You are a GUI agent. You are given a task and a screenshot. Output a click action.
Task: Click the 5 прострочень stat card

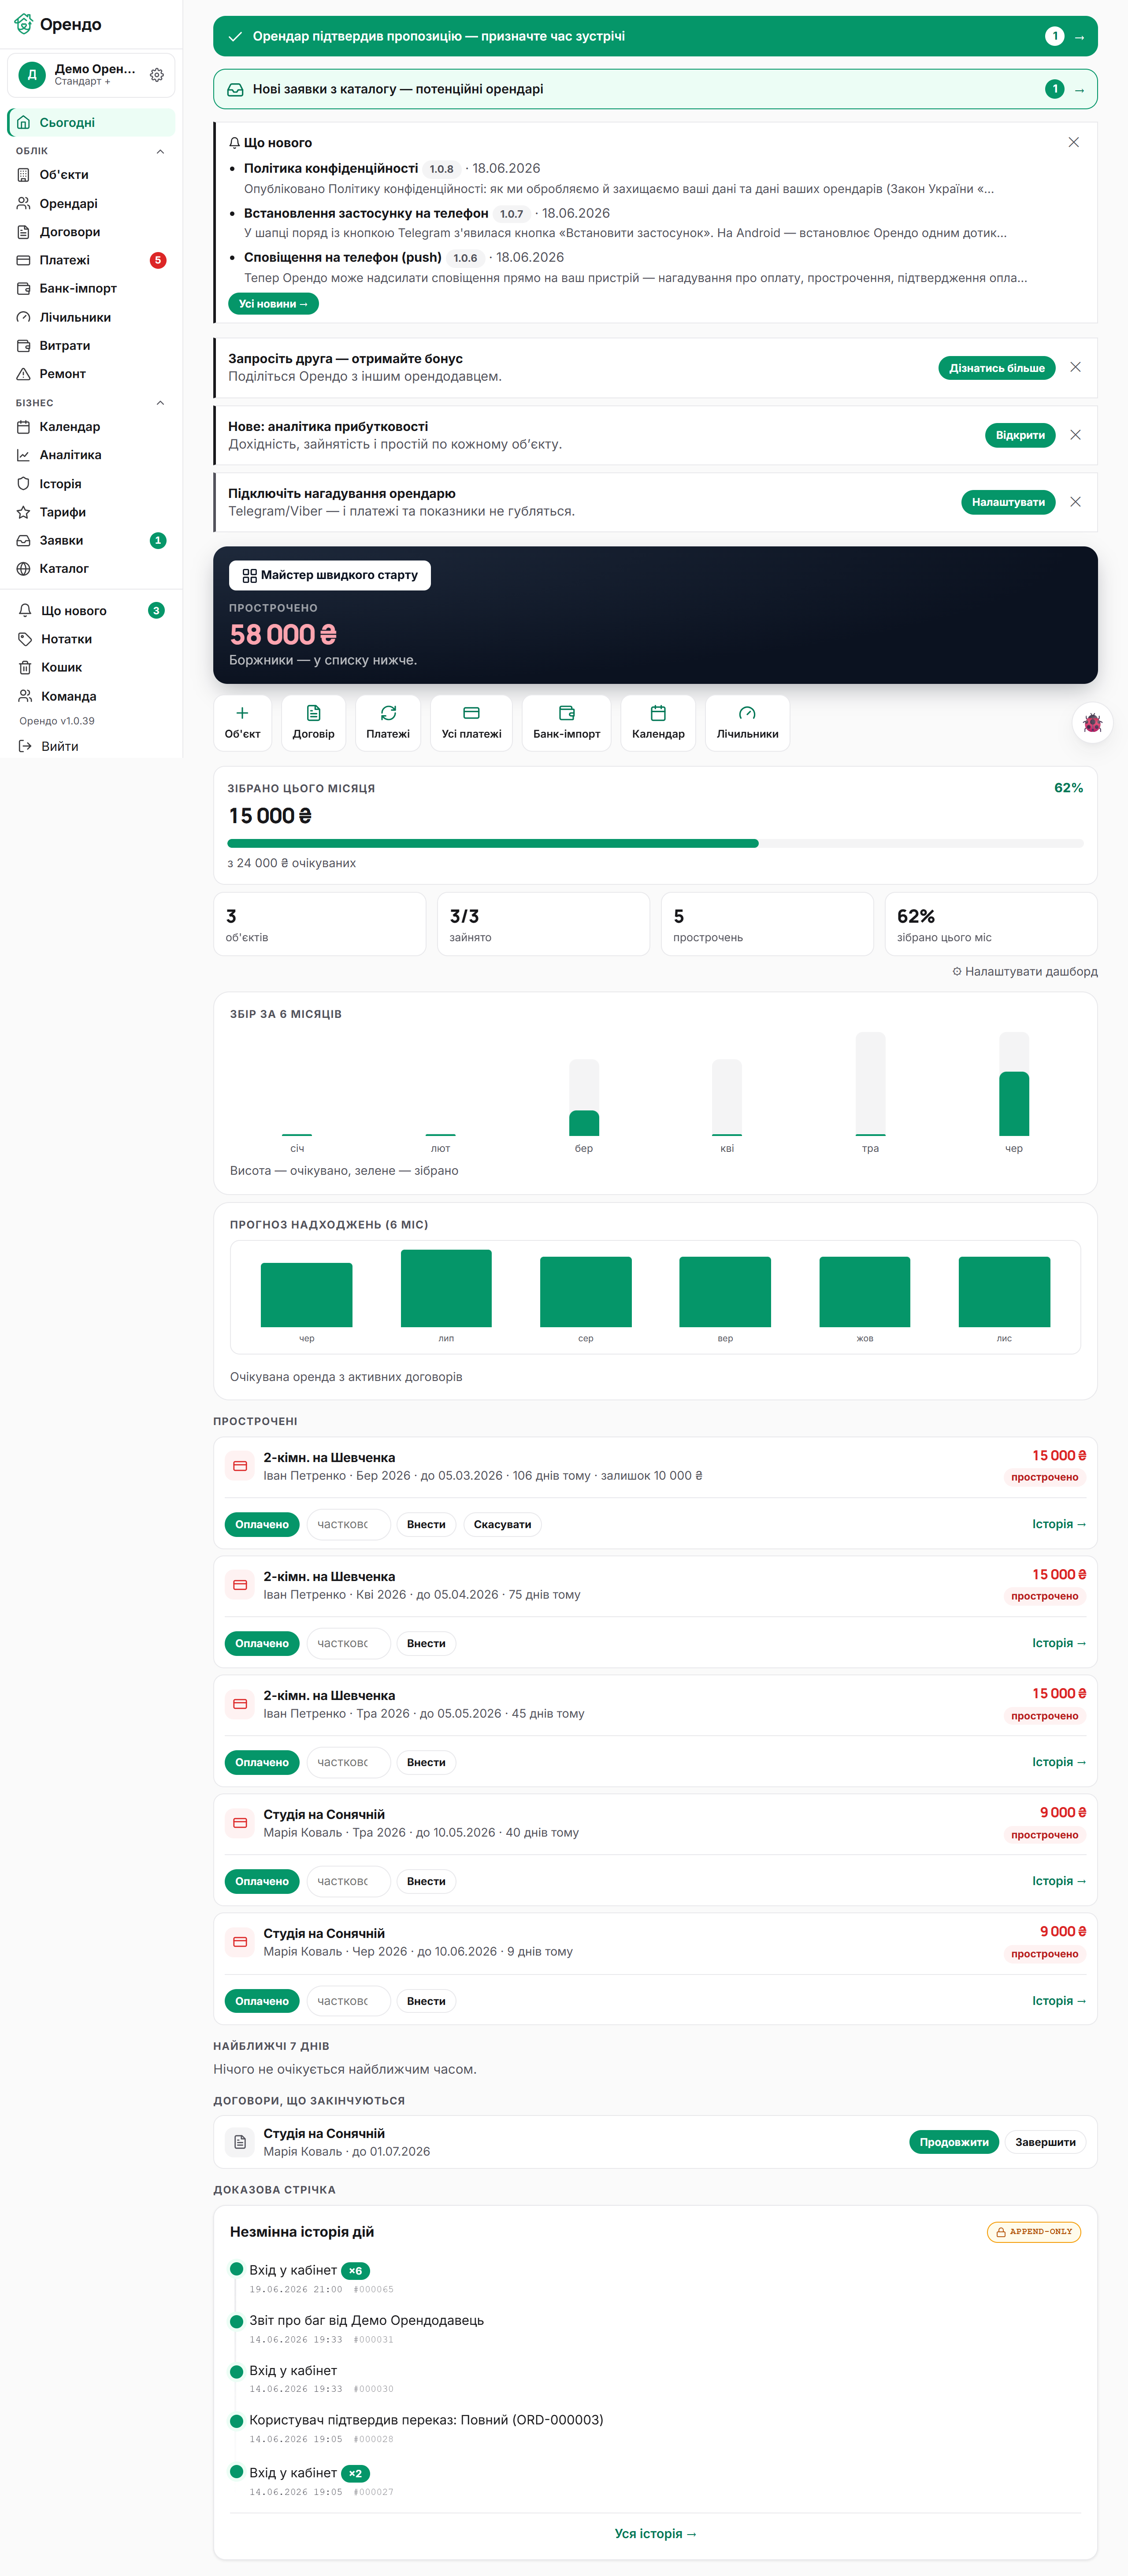(x=767, y=924)
